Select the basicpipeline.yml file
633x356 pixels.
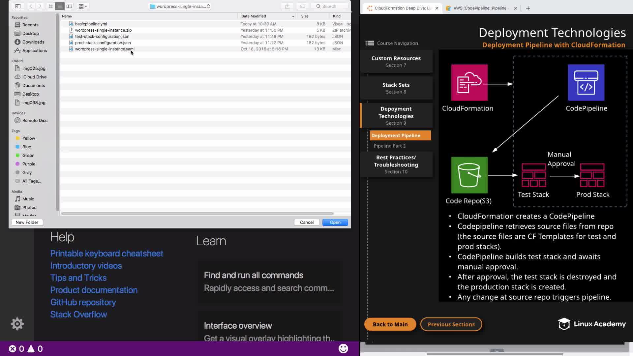coord(91,24)
